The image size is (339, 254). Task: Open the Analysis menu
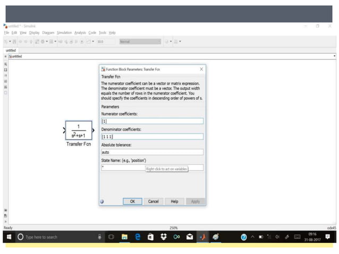click(x=80, y=32)
